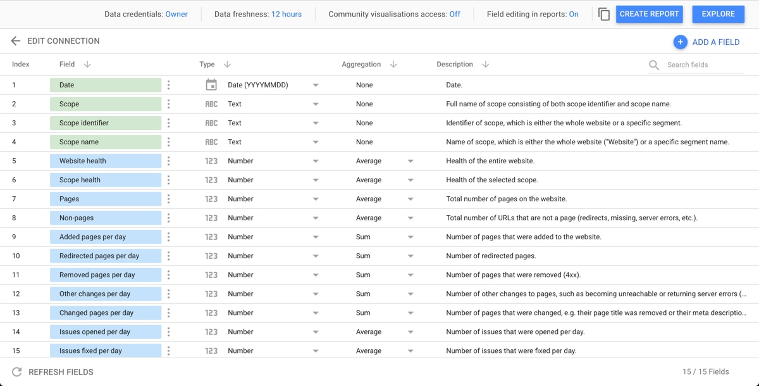The width and height of the screenshot is (759, 386).
Task: Open three-dot menu for Pages field
Action: pyautogui.click(x=169, y=199)
